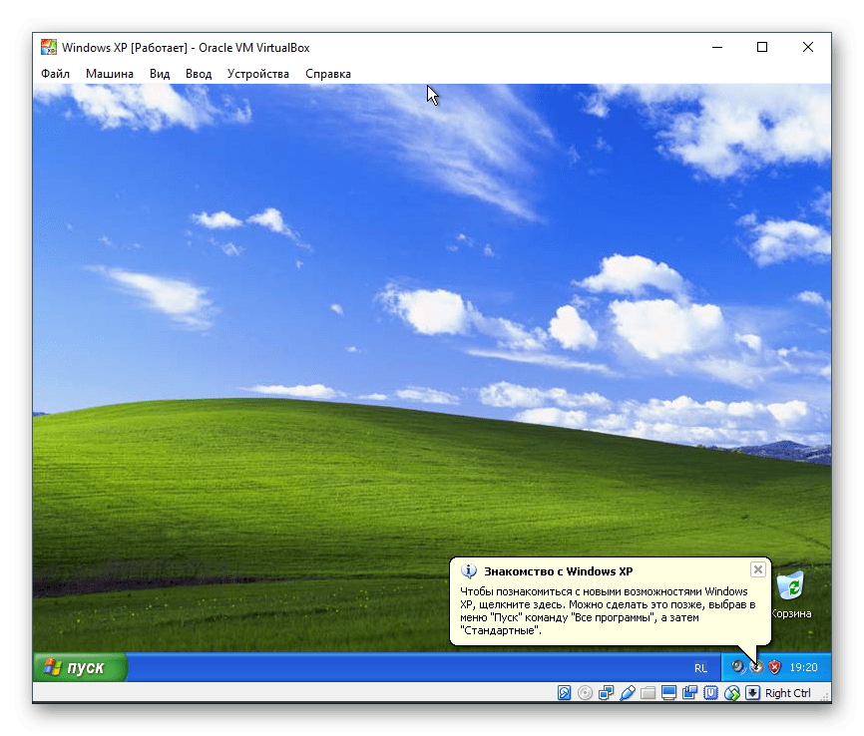Expand the Ввод menu
864x736 pixels.
coord(199,74)
